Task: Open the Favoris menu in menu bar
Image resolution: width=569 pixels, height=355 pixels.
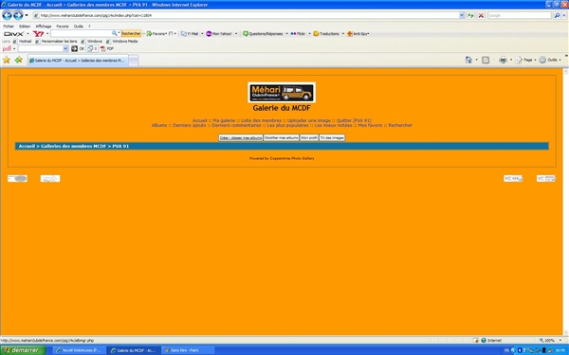Action: (63, 27)
